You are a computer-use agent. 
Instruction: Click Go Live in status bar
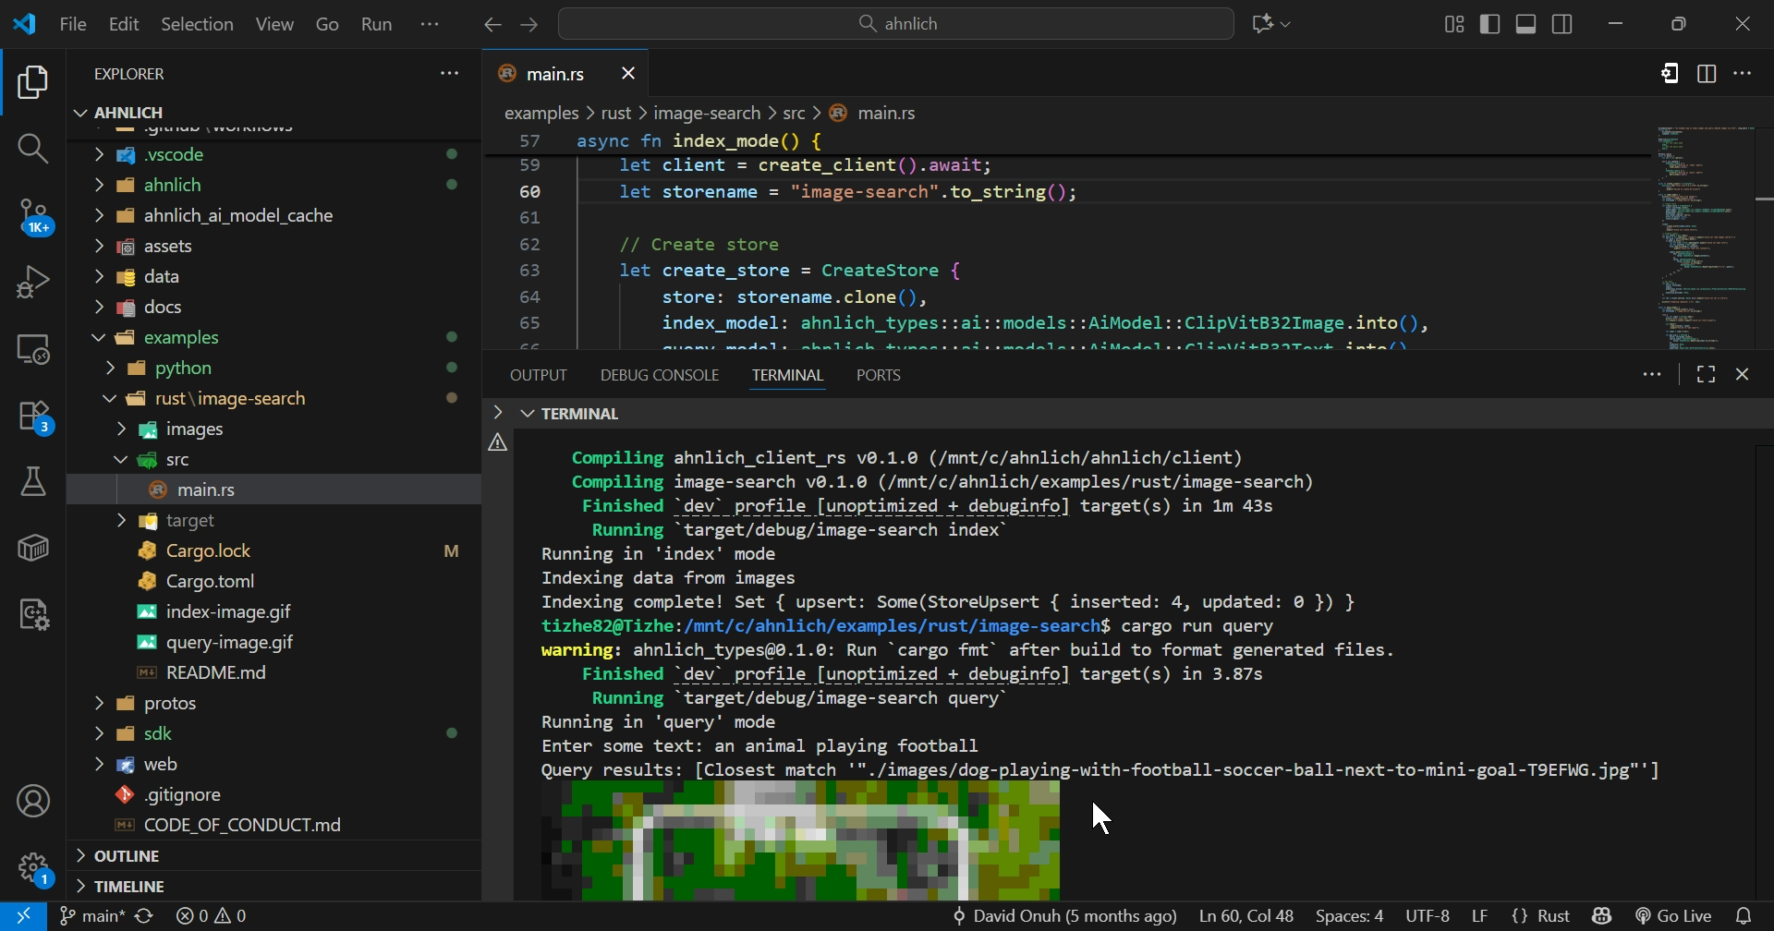(x=1674, y=916)
